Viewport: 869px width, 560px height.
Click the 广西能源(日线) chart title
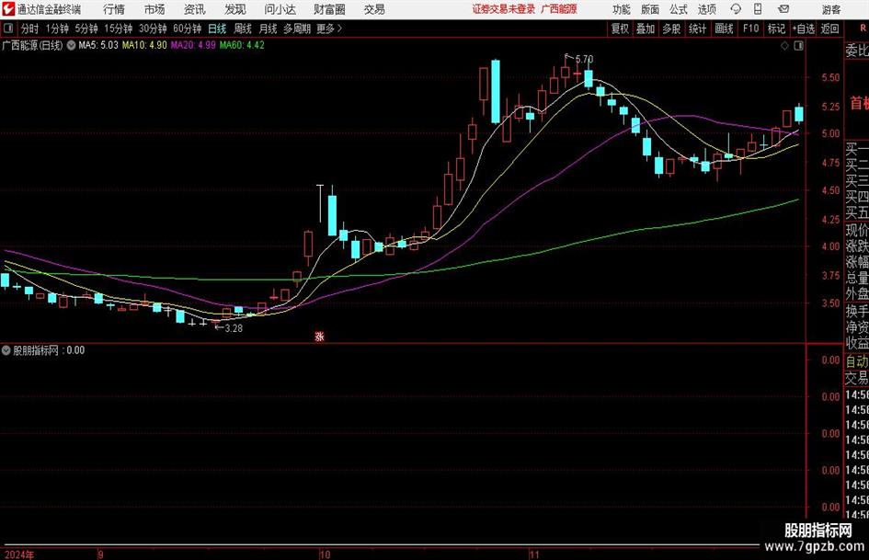(x=33, y=45)
